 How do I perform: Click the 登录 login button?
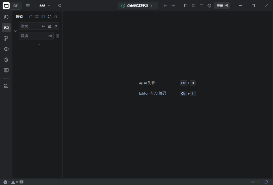222,6
